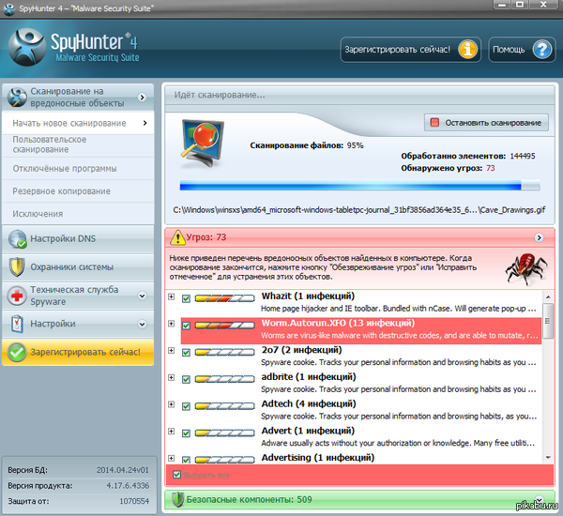Expand the Техническая служба Spyware chevron

pos(143,296)
